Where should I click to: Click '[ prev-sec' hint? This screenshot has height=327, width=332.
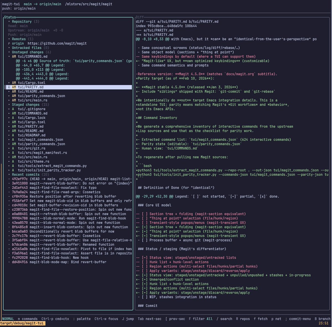(x=175, y=319)
